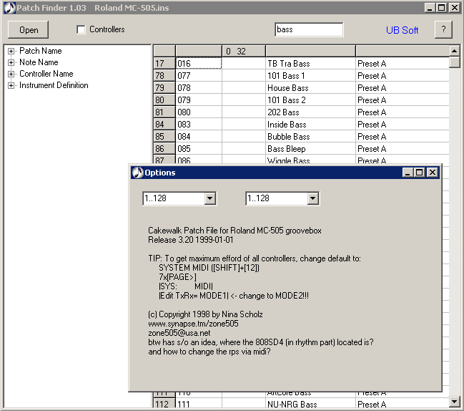Click Preset A in the House Bass row
This screenshot has height=411, width=464.
402,88
